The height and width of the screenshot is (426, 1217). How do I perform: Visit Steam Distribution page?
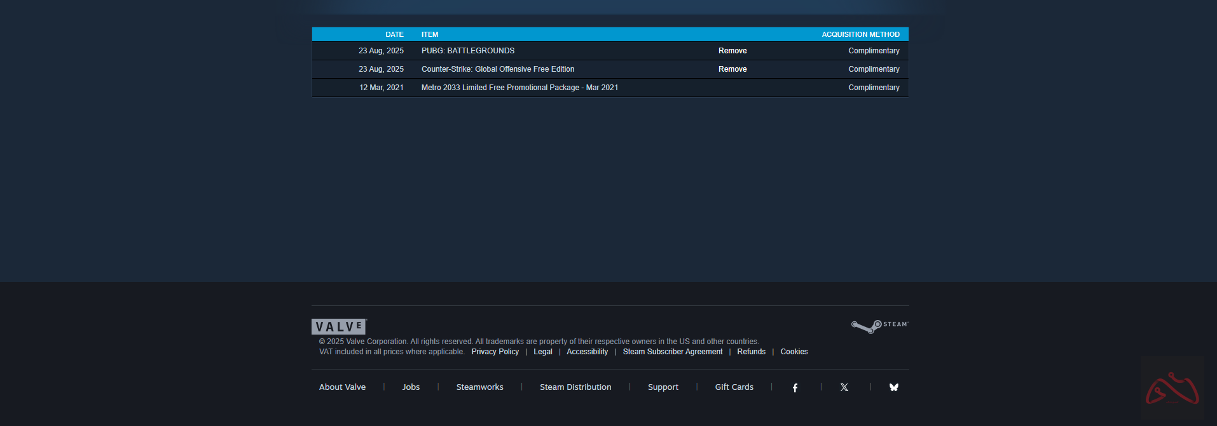(575, 387)
